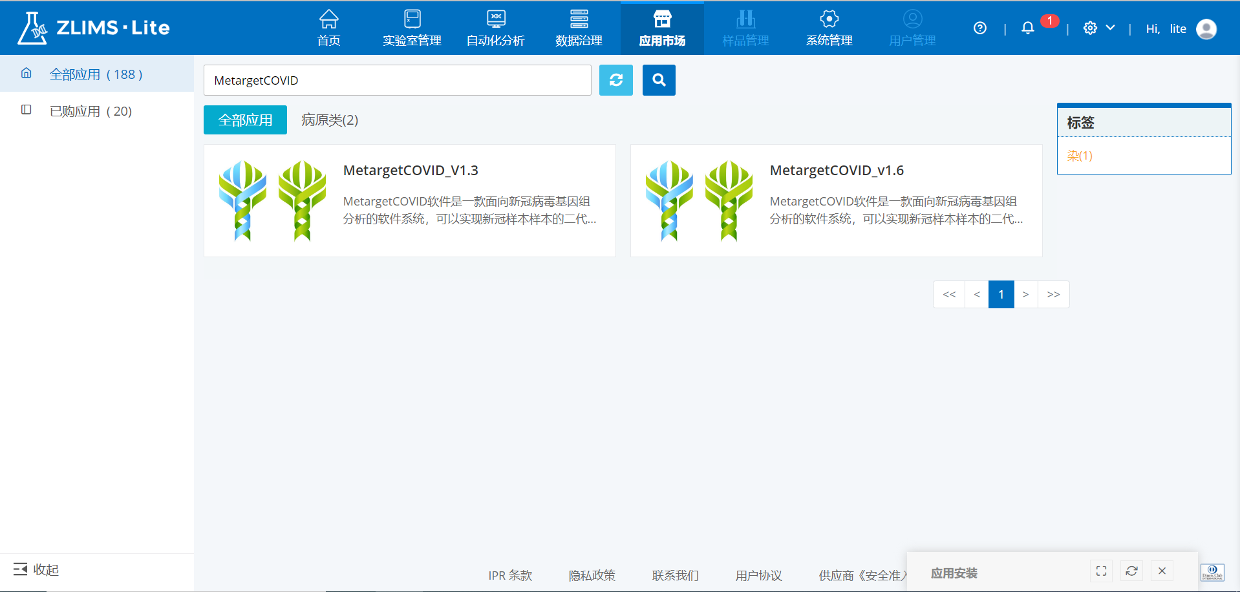Select the 全部应用 filter tab

pyautogui.click(x=245, y=120)
